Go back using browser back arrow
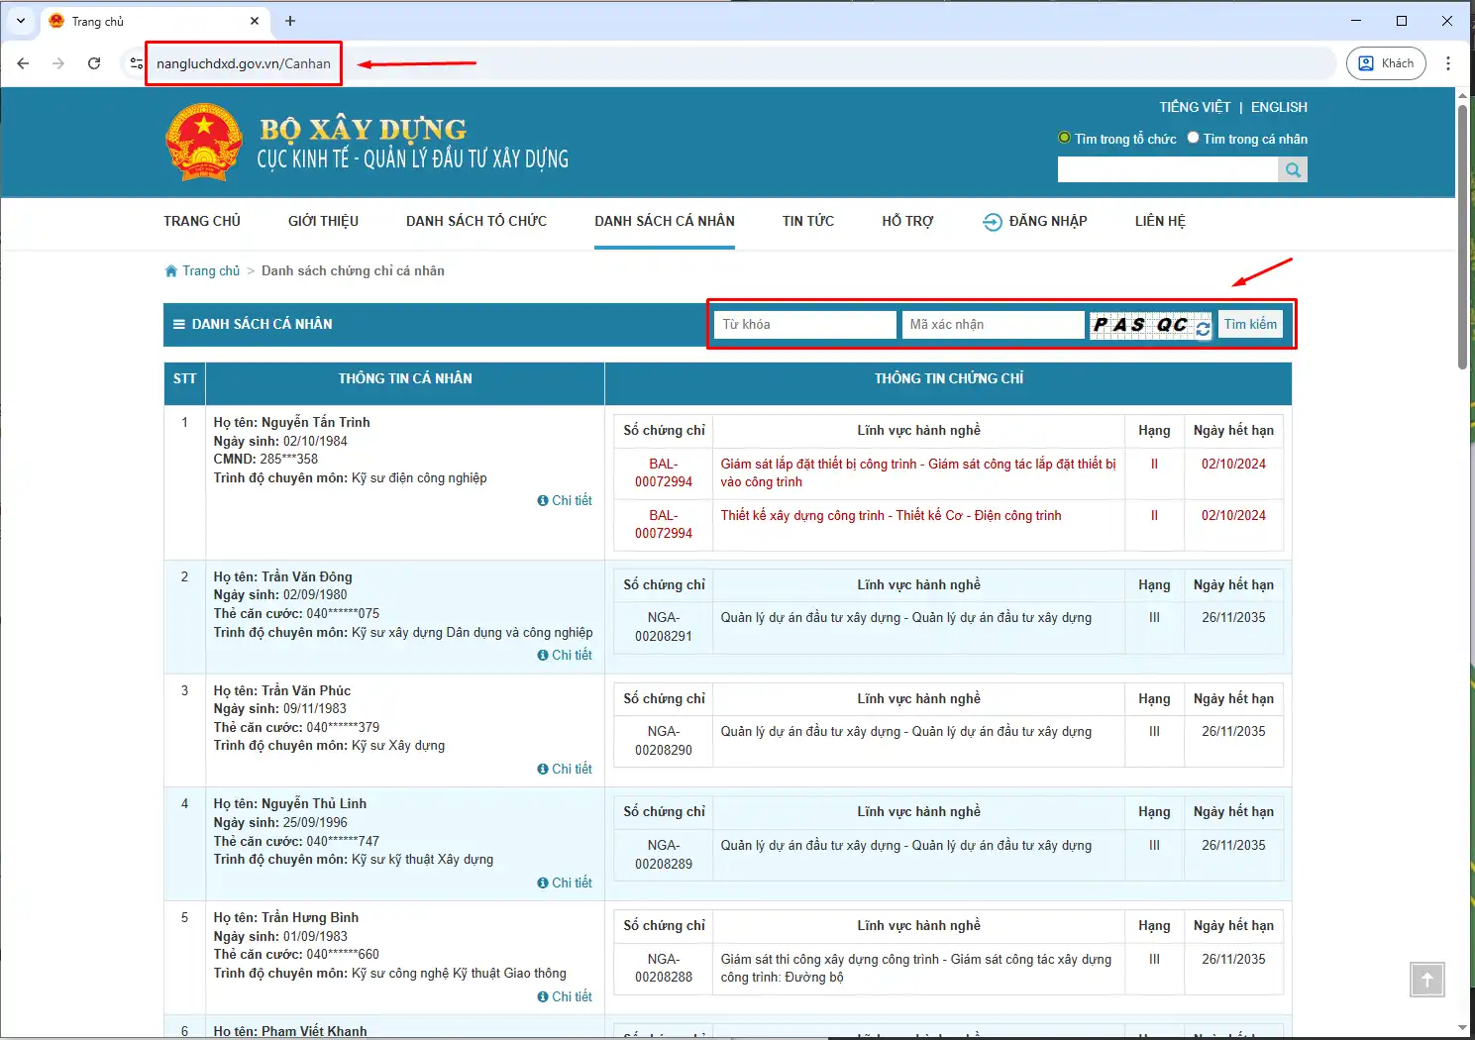1475x1040 pixels. pyautogui.click(x=24, y=63)
